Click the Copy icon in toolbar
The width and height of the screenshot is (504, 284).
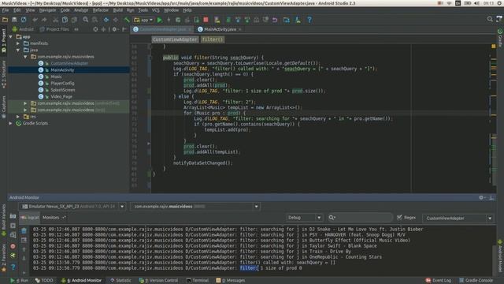pos(65,20)
